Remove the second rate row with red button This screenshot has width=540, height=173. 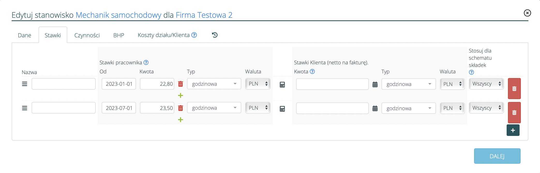(514, 113)
